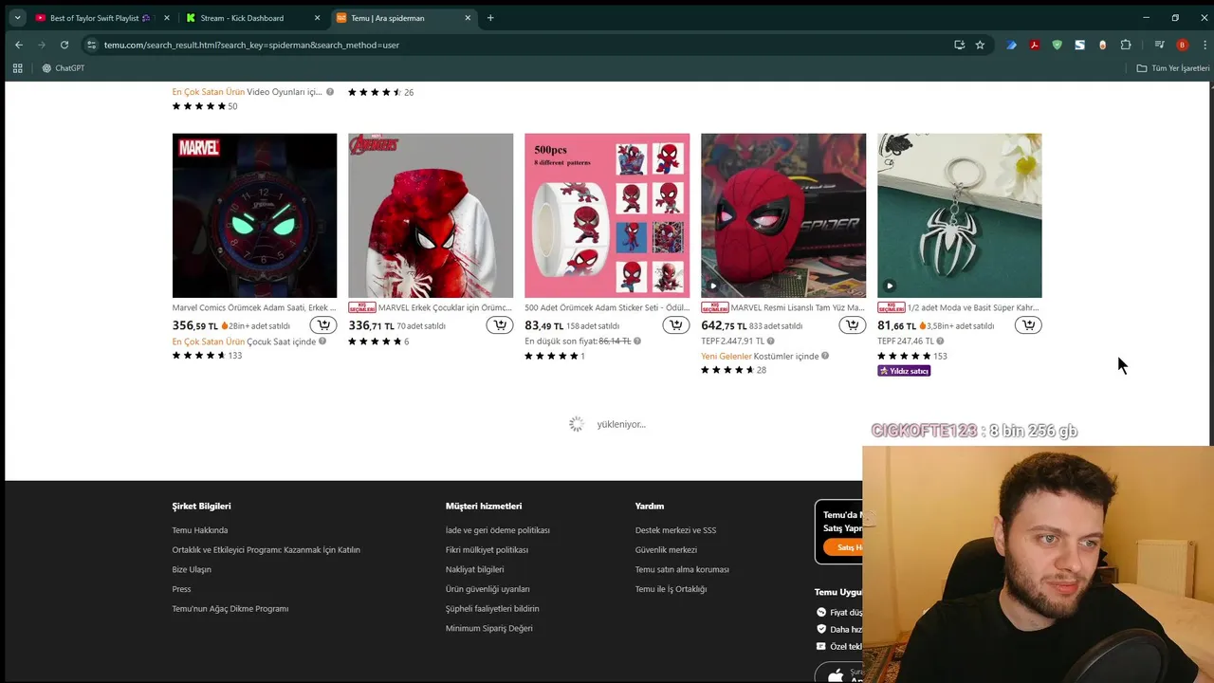The image size is (1214, 683).
Task: Close the Kick Dashboard tab
Action: pos(317,18)
